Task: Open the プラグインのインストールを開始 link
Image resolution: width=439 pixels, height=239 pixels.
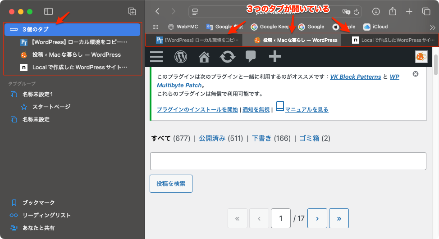Action: point(197,109)
